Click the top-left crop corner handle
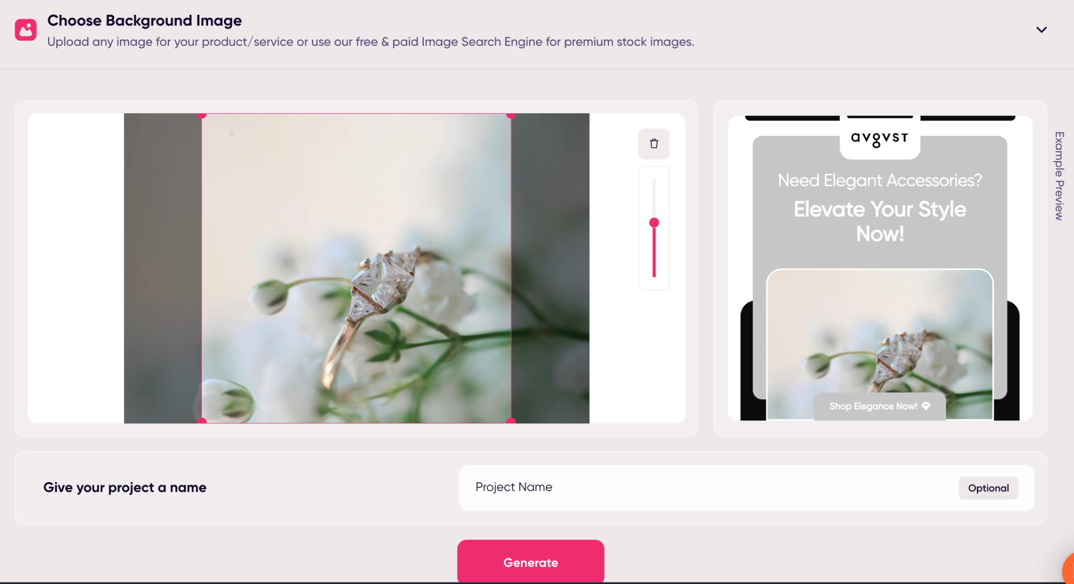The width and height of the screenshot is (1074, 584). click(x=202, y=115)
